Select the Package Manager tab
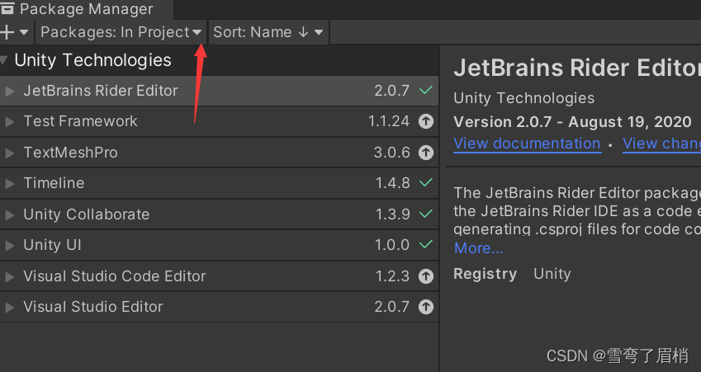Image resolution: width=701 pixels, height=372 pixels. (x=86, y=9)
